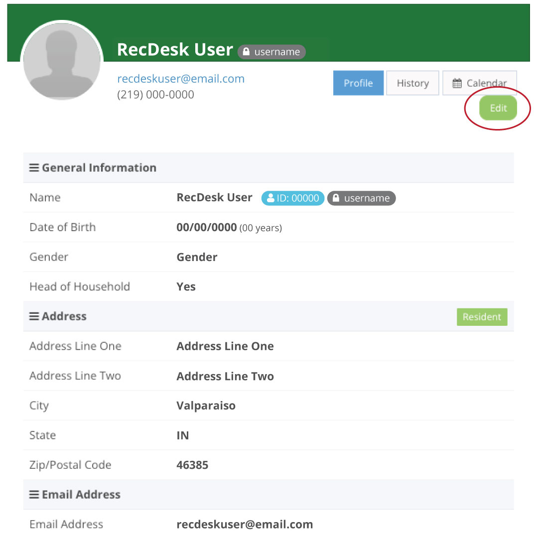538x538 pixels.
Task: Click the profile avatar picture
Action: 62,61
